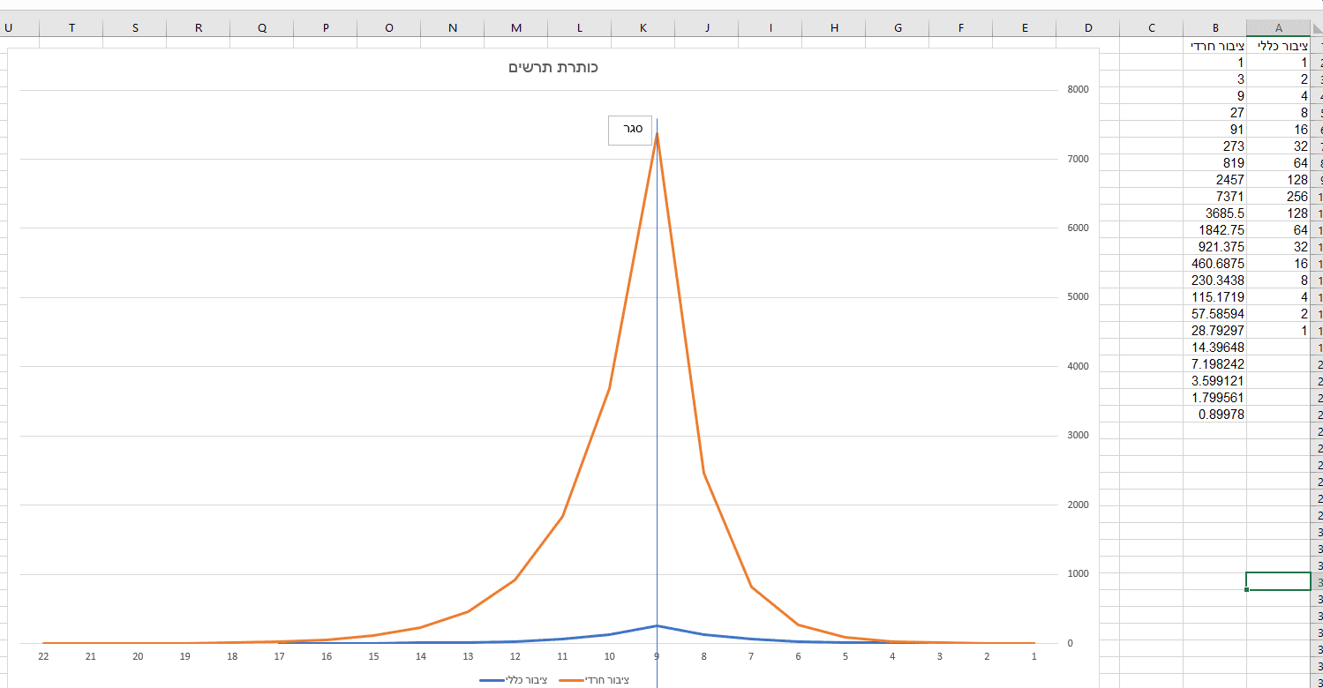Screen dimensions: 1323x688
Task: Select column K header
Action: coord(643,27)
